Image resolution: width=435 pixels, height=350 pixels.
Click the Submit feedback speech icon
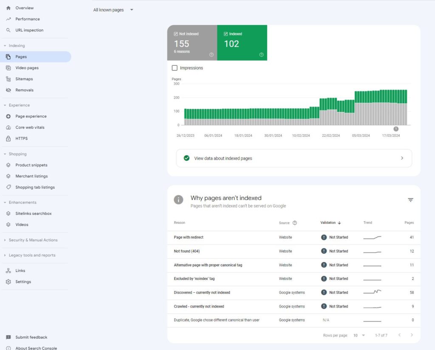[8, 337]
